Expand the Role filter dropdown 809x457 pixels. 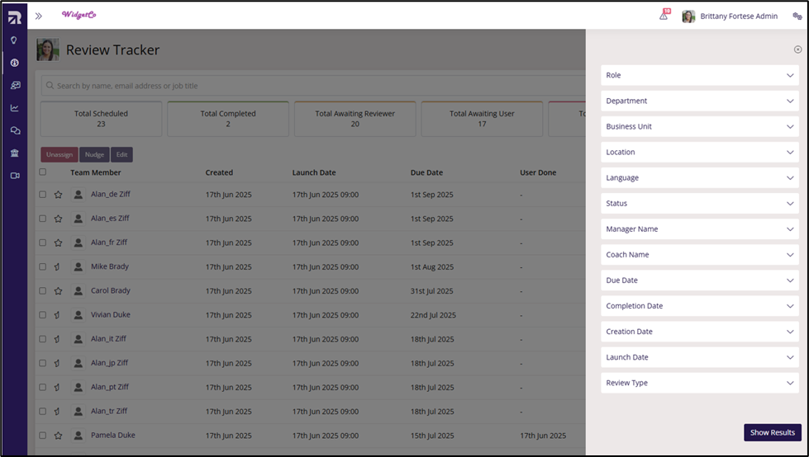700,75
